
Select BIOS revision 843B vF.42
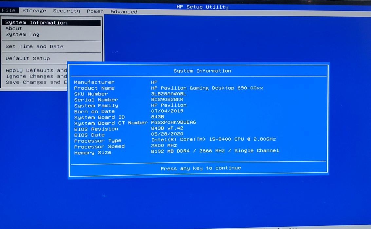[167, 128]
